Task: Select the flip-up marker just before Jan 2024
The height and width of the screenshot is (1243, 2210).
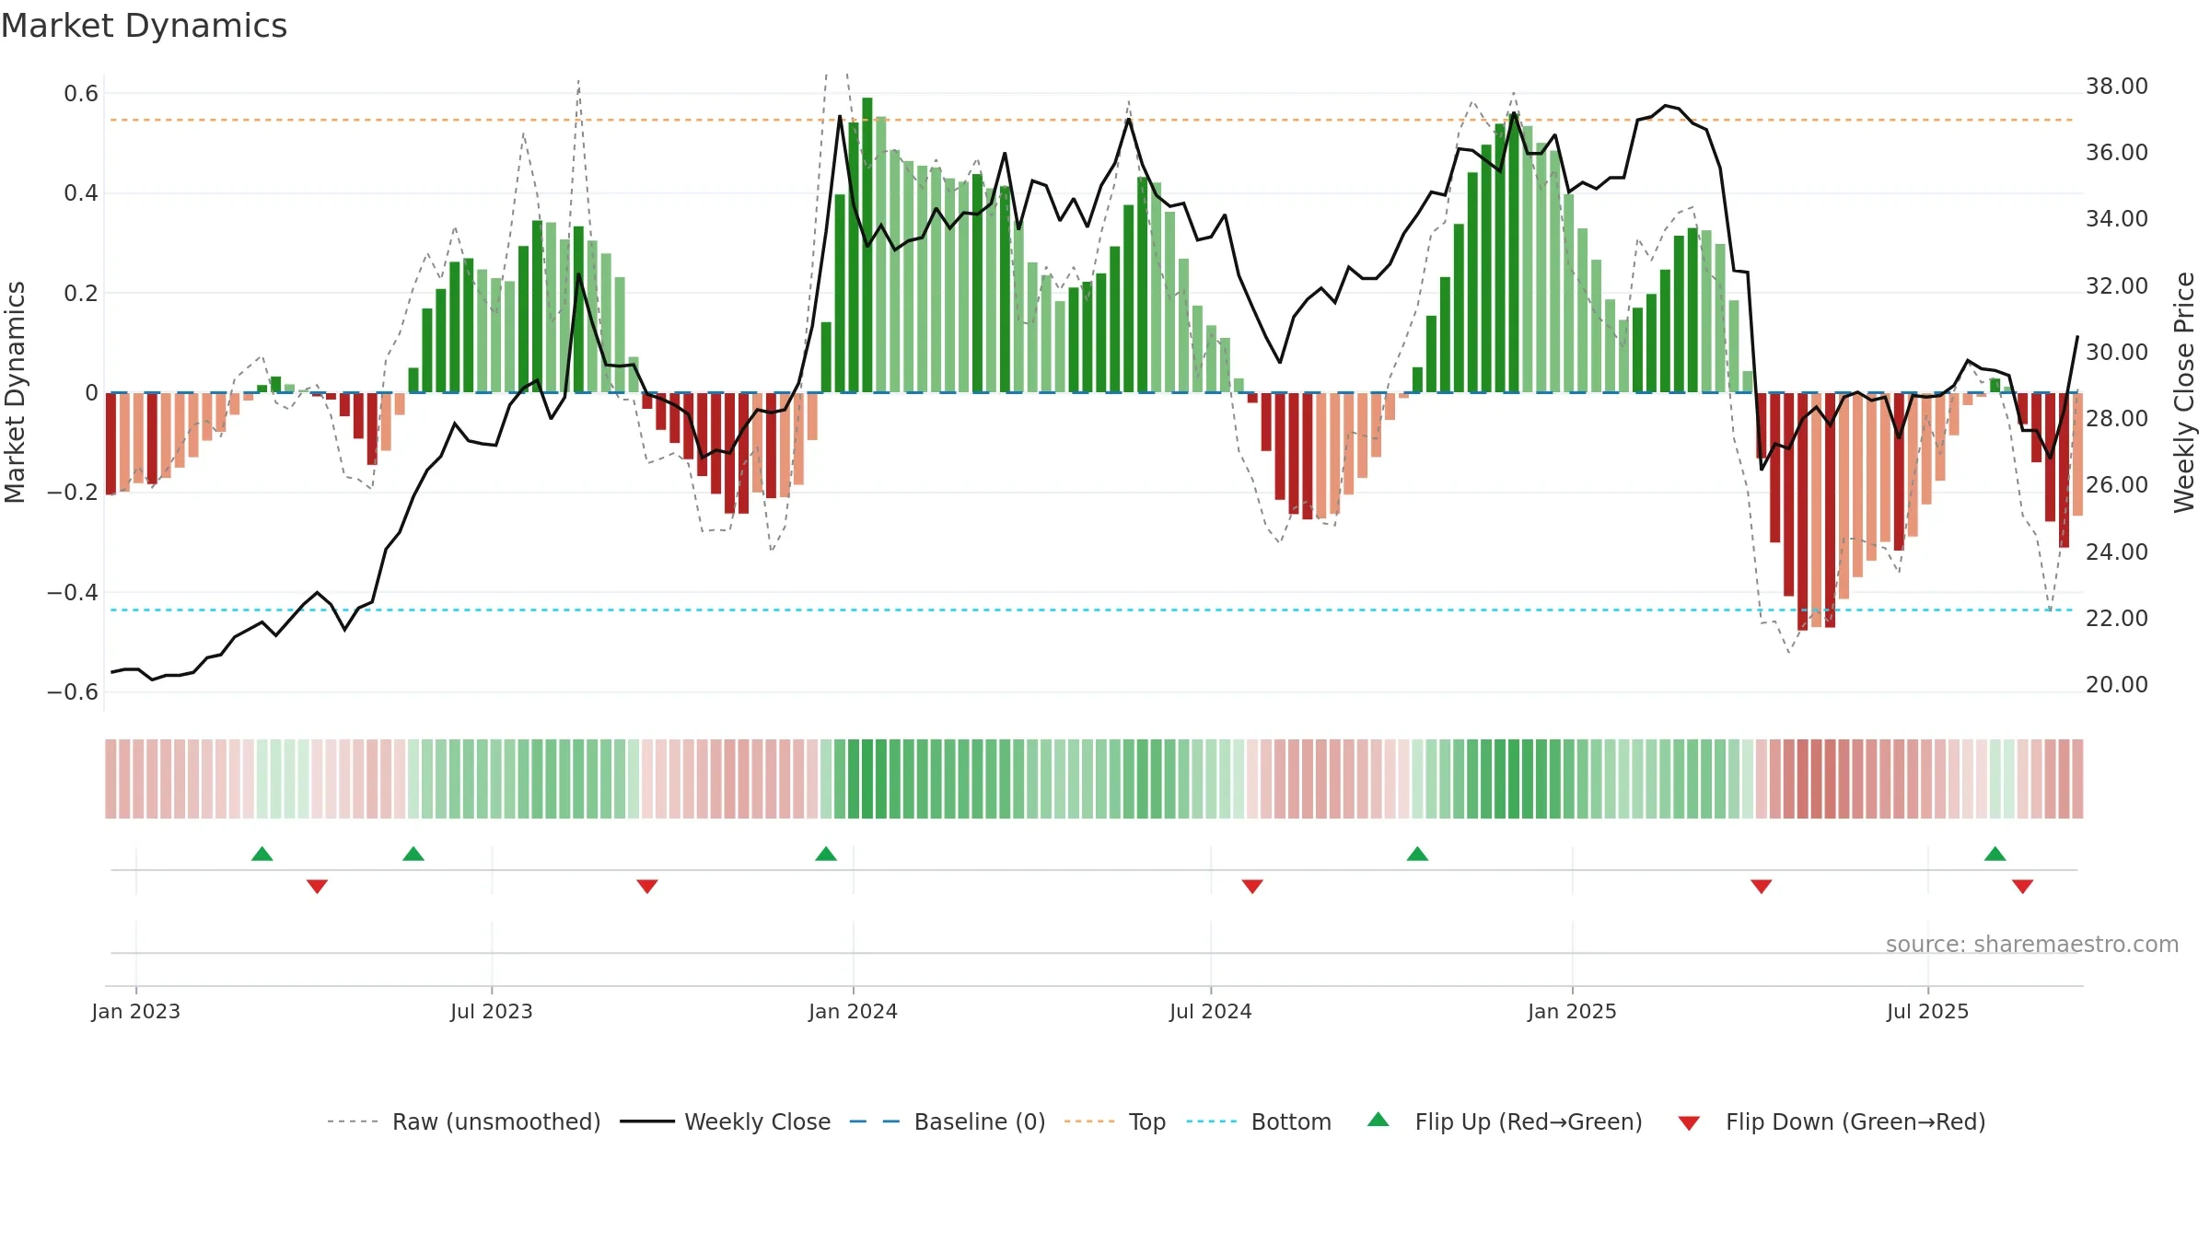Action: click(826, 854)
